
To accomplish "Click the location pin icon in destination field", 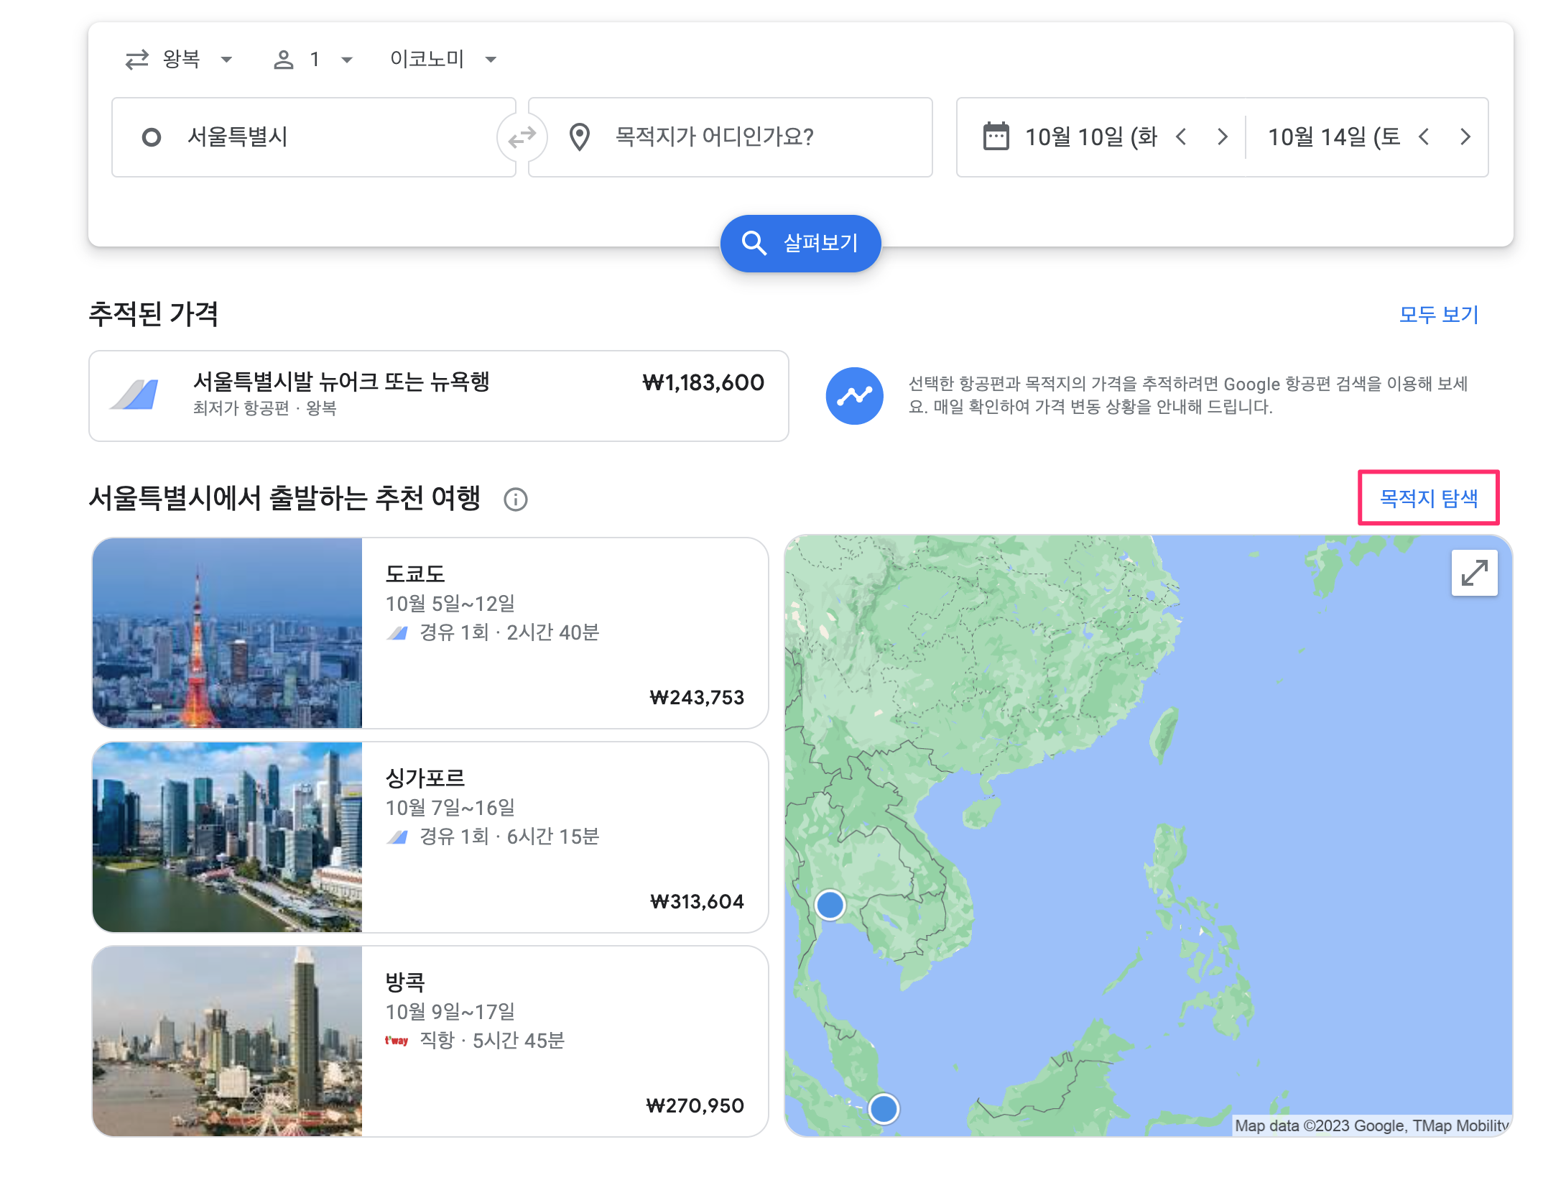I will point(580,137).
